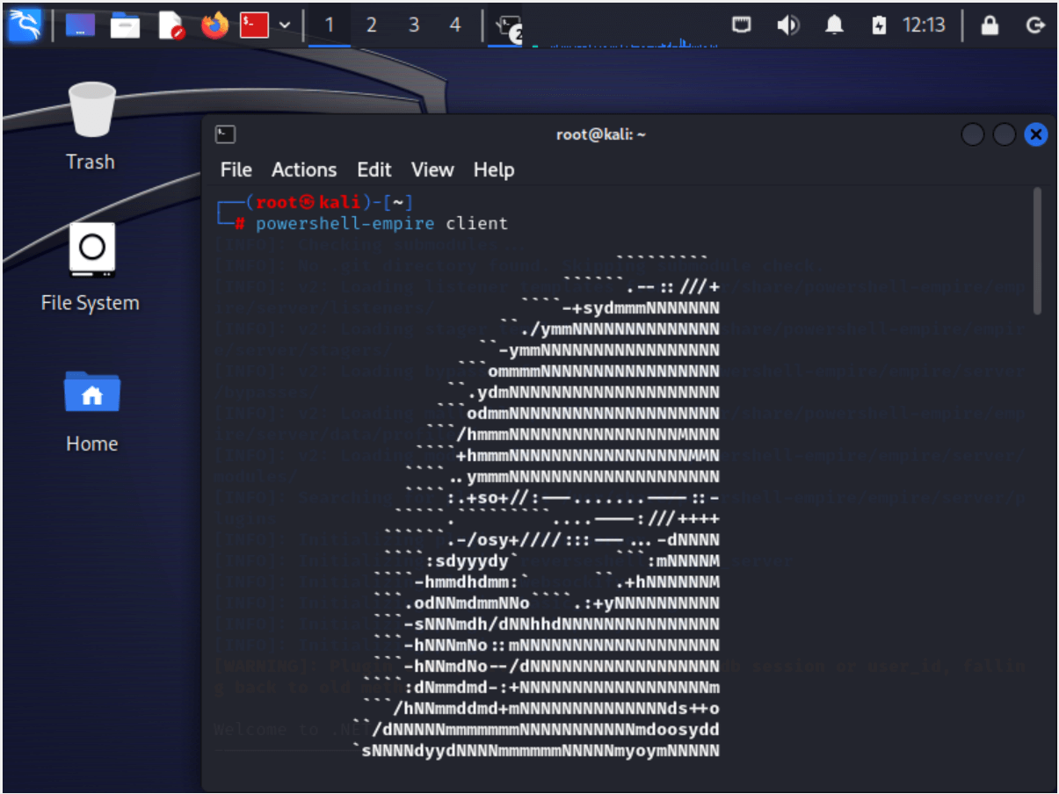1059x794 pixels.
Task: Open the terminal View menu
Action: coord(432,170)
